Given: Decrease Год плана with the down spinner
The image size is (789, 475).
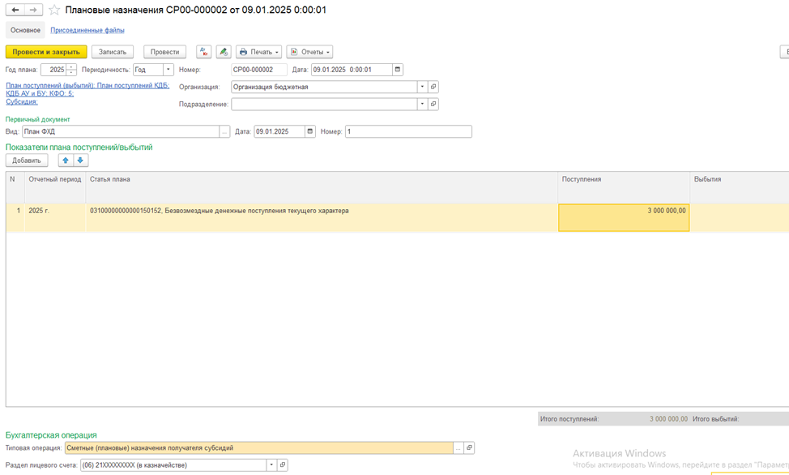Looking at the screenshot, I should [x=71, y=72].
